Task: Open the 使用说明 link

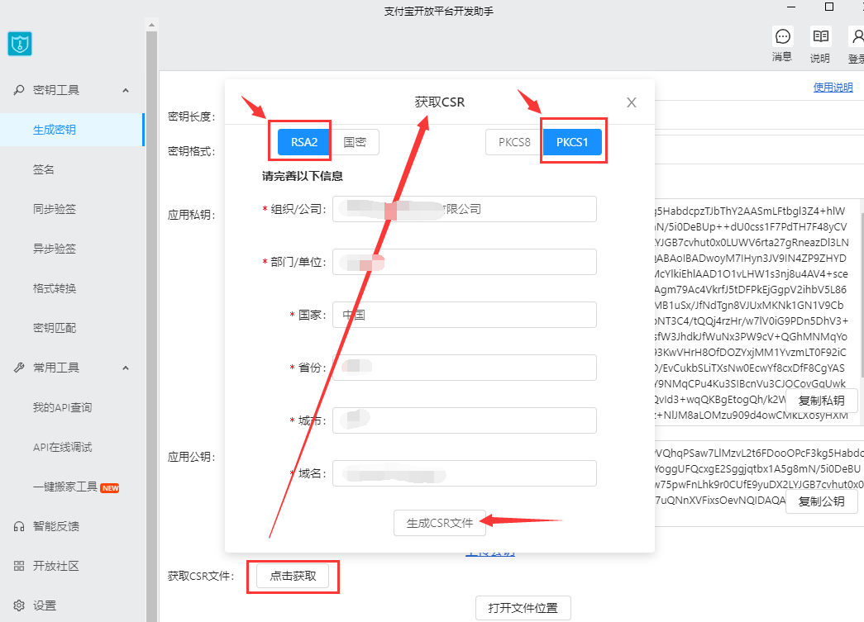Action: pyautogui.click(x=833, y=87)
